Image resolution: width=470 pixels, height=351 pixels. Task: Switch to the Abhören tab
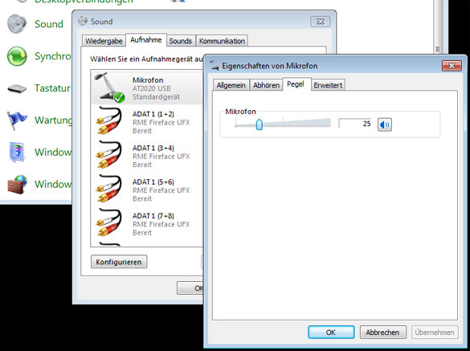(x=266, y=85)
